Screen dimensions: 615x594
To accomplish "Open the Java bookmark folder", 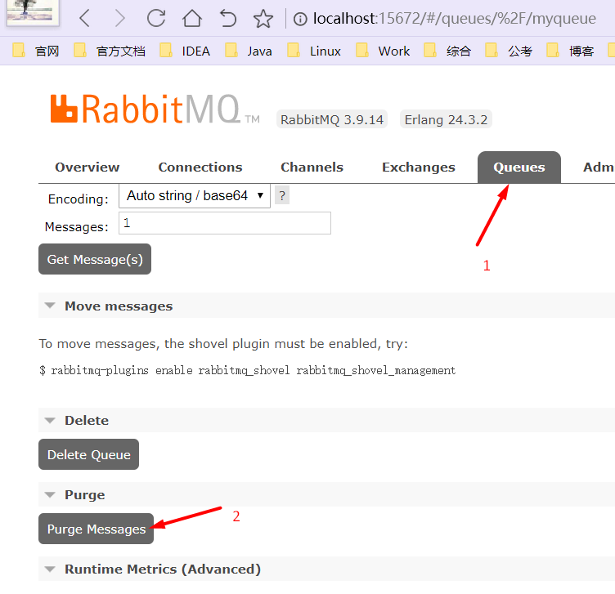I will 249,51.
